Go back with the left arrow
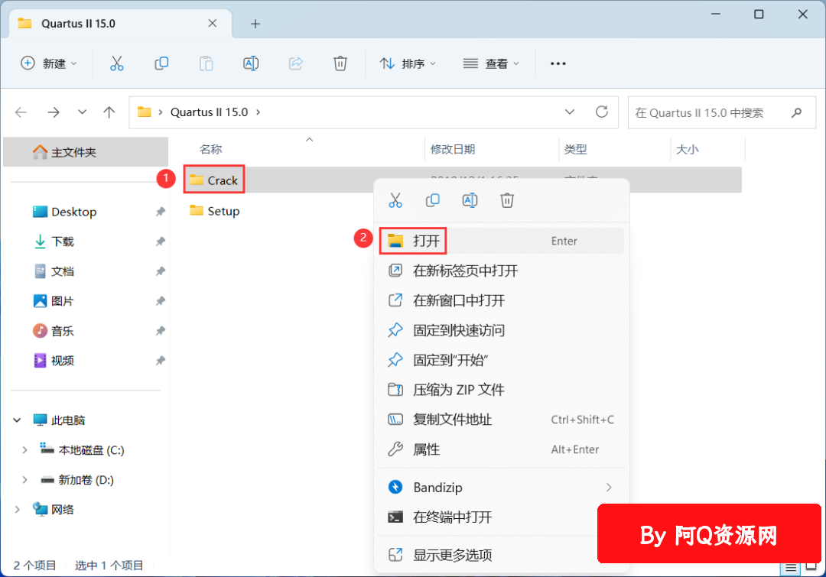Image resolution: width=826 pixels, height=577 pixels. pyautogui.click(x=21, y=112)
